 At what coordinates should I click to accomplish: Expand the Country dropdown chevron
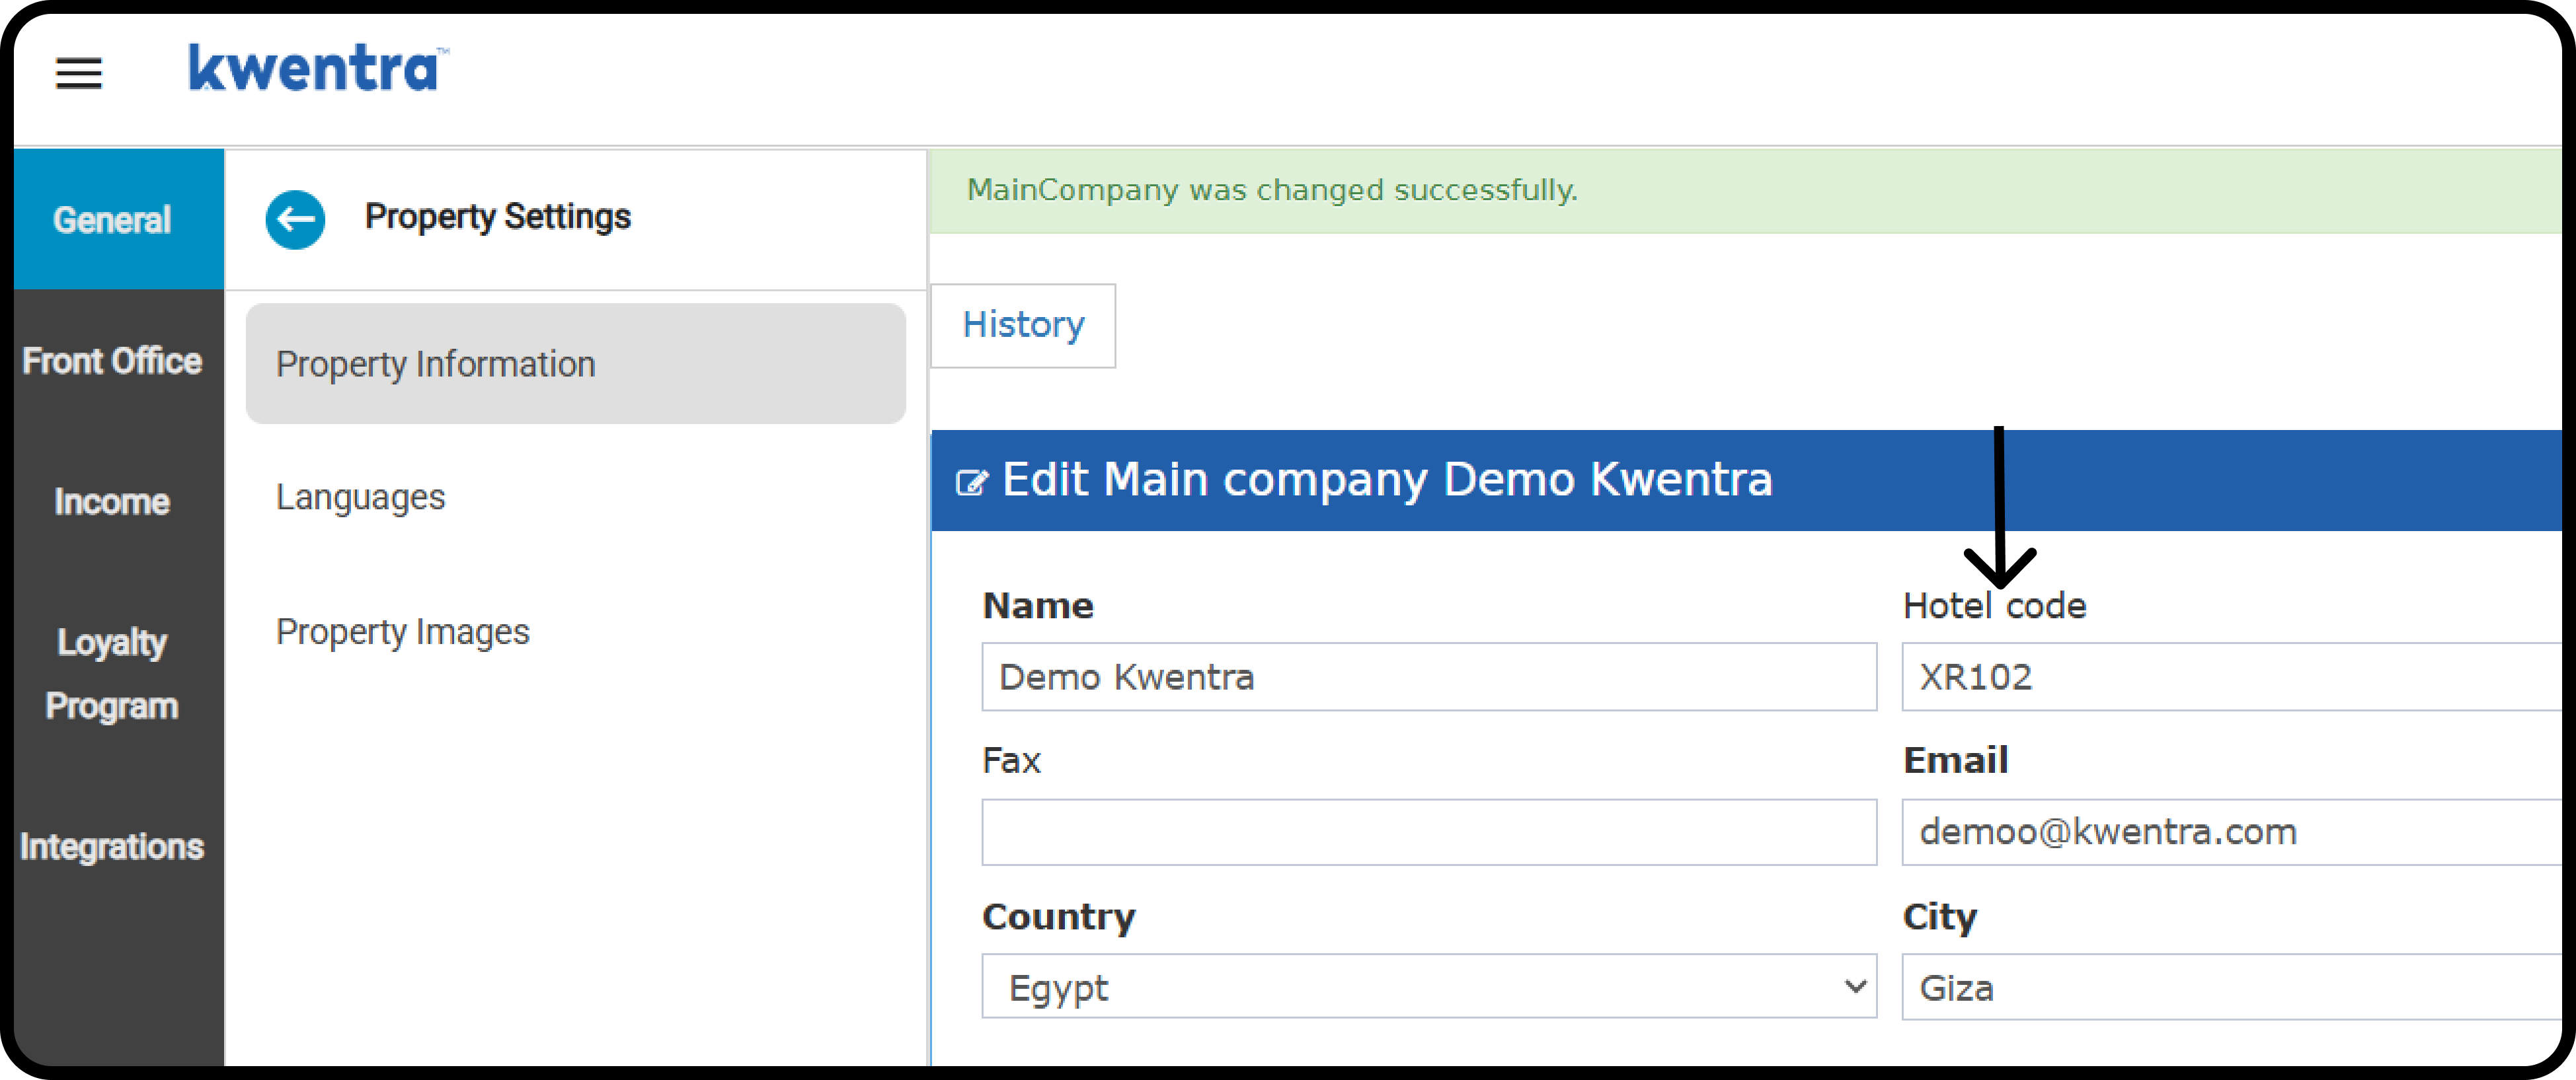pyautogui.click(x=1855, y=986)
